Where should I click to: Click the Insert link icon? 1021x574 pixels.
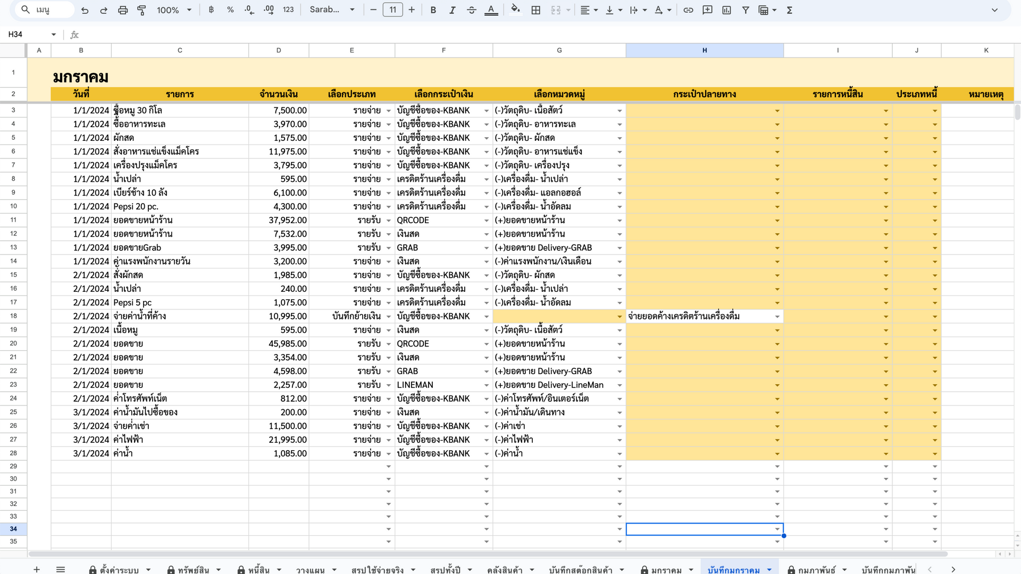point(688,10)
